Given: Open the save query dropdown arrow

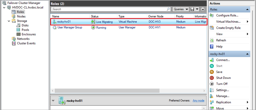Looking at the screenshot, I should pos(197,9).
